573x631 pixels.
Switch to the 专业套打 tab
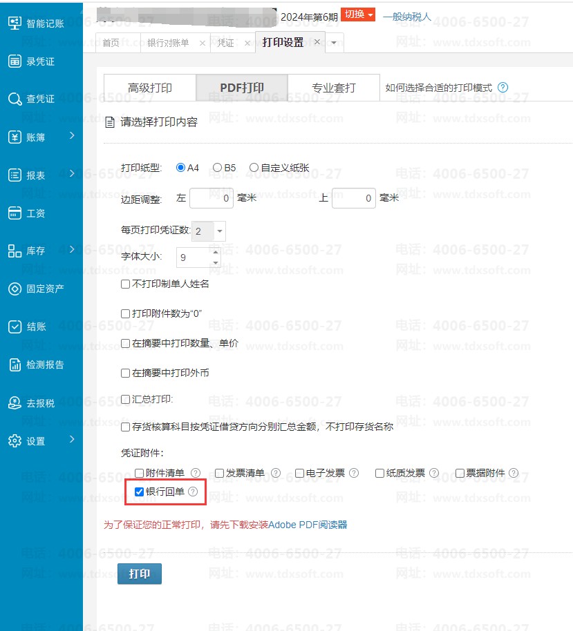[334, 88]
